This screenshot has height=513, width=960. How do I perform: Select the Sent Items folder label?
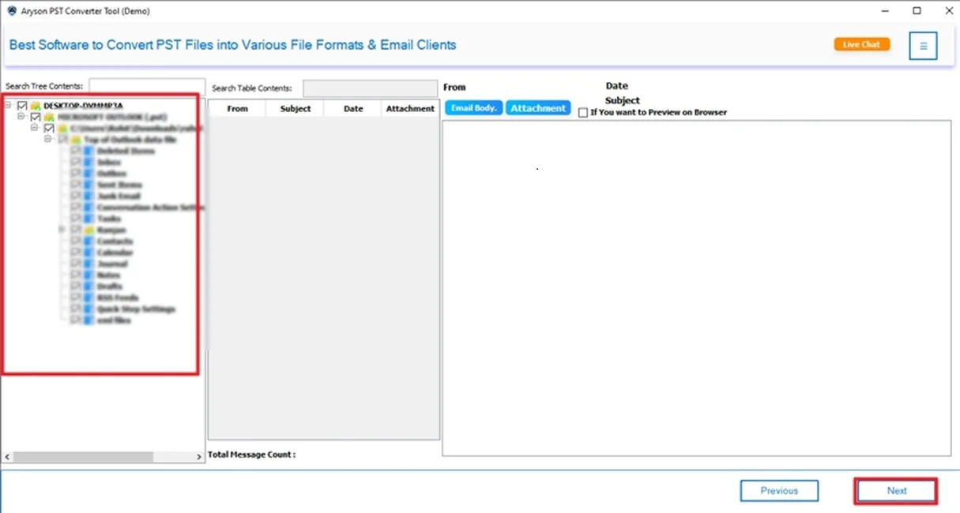[119, 185]
